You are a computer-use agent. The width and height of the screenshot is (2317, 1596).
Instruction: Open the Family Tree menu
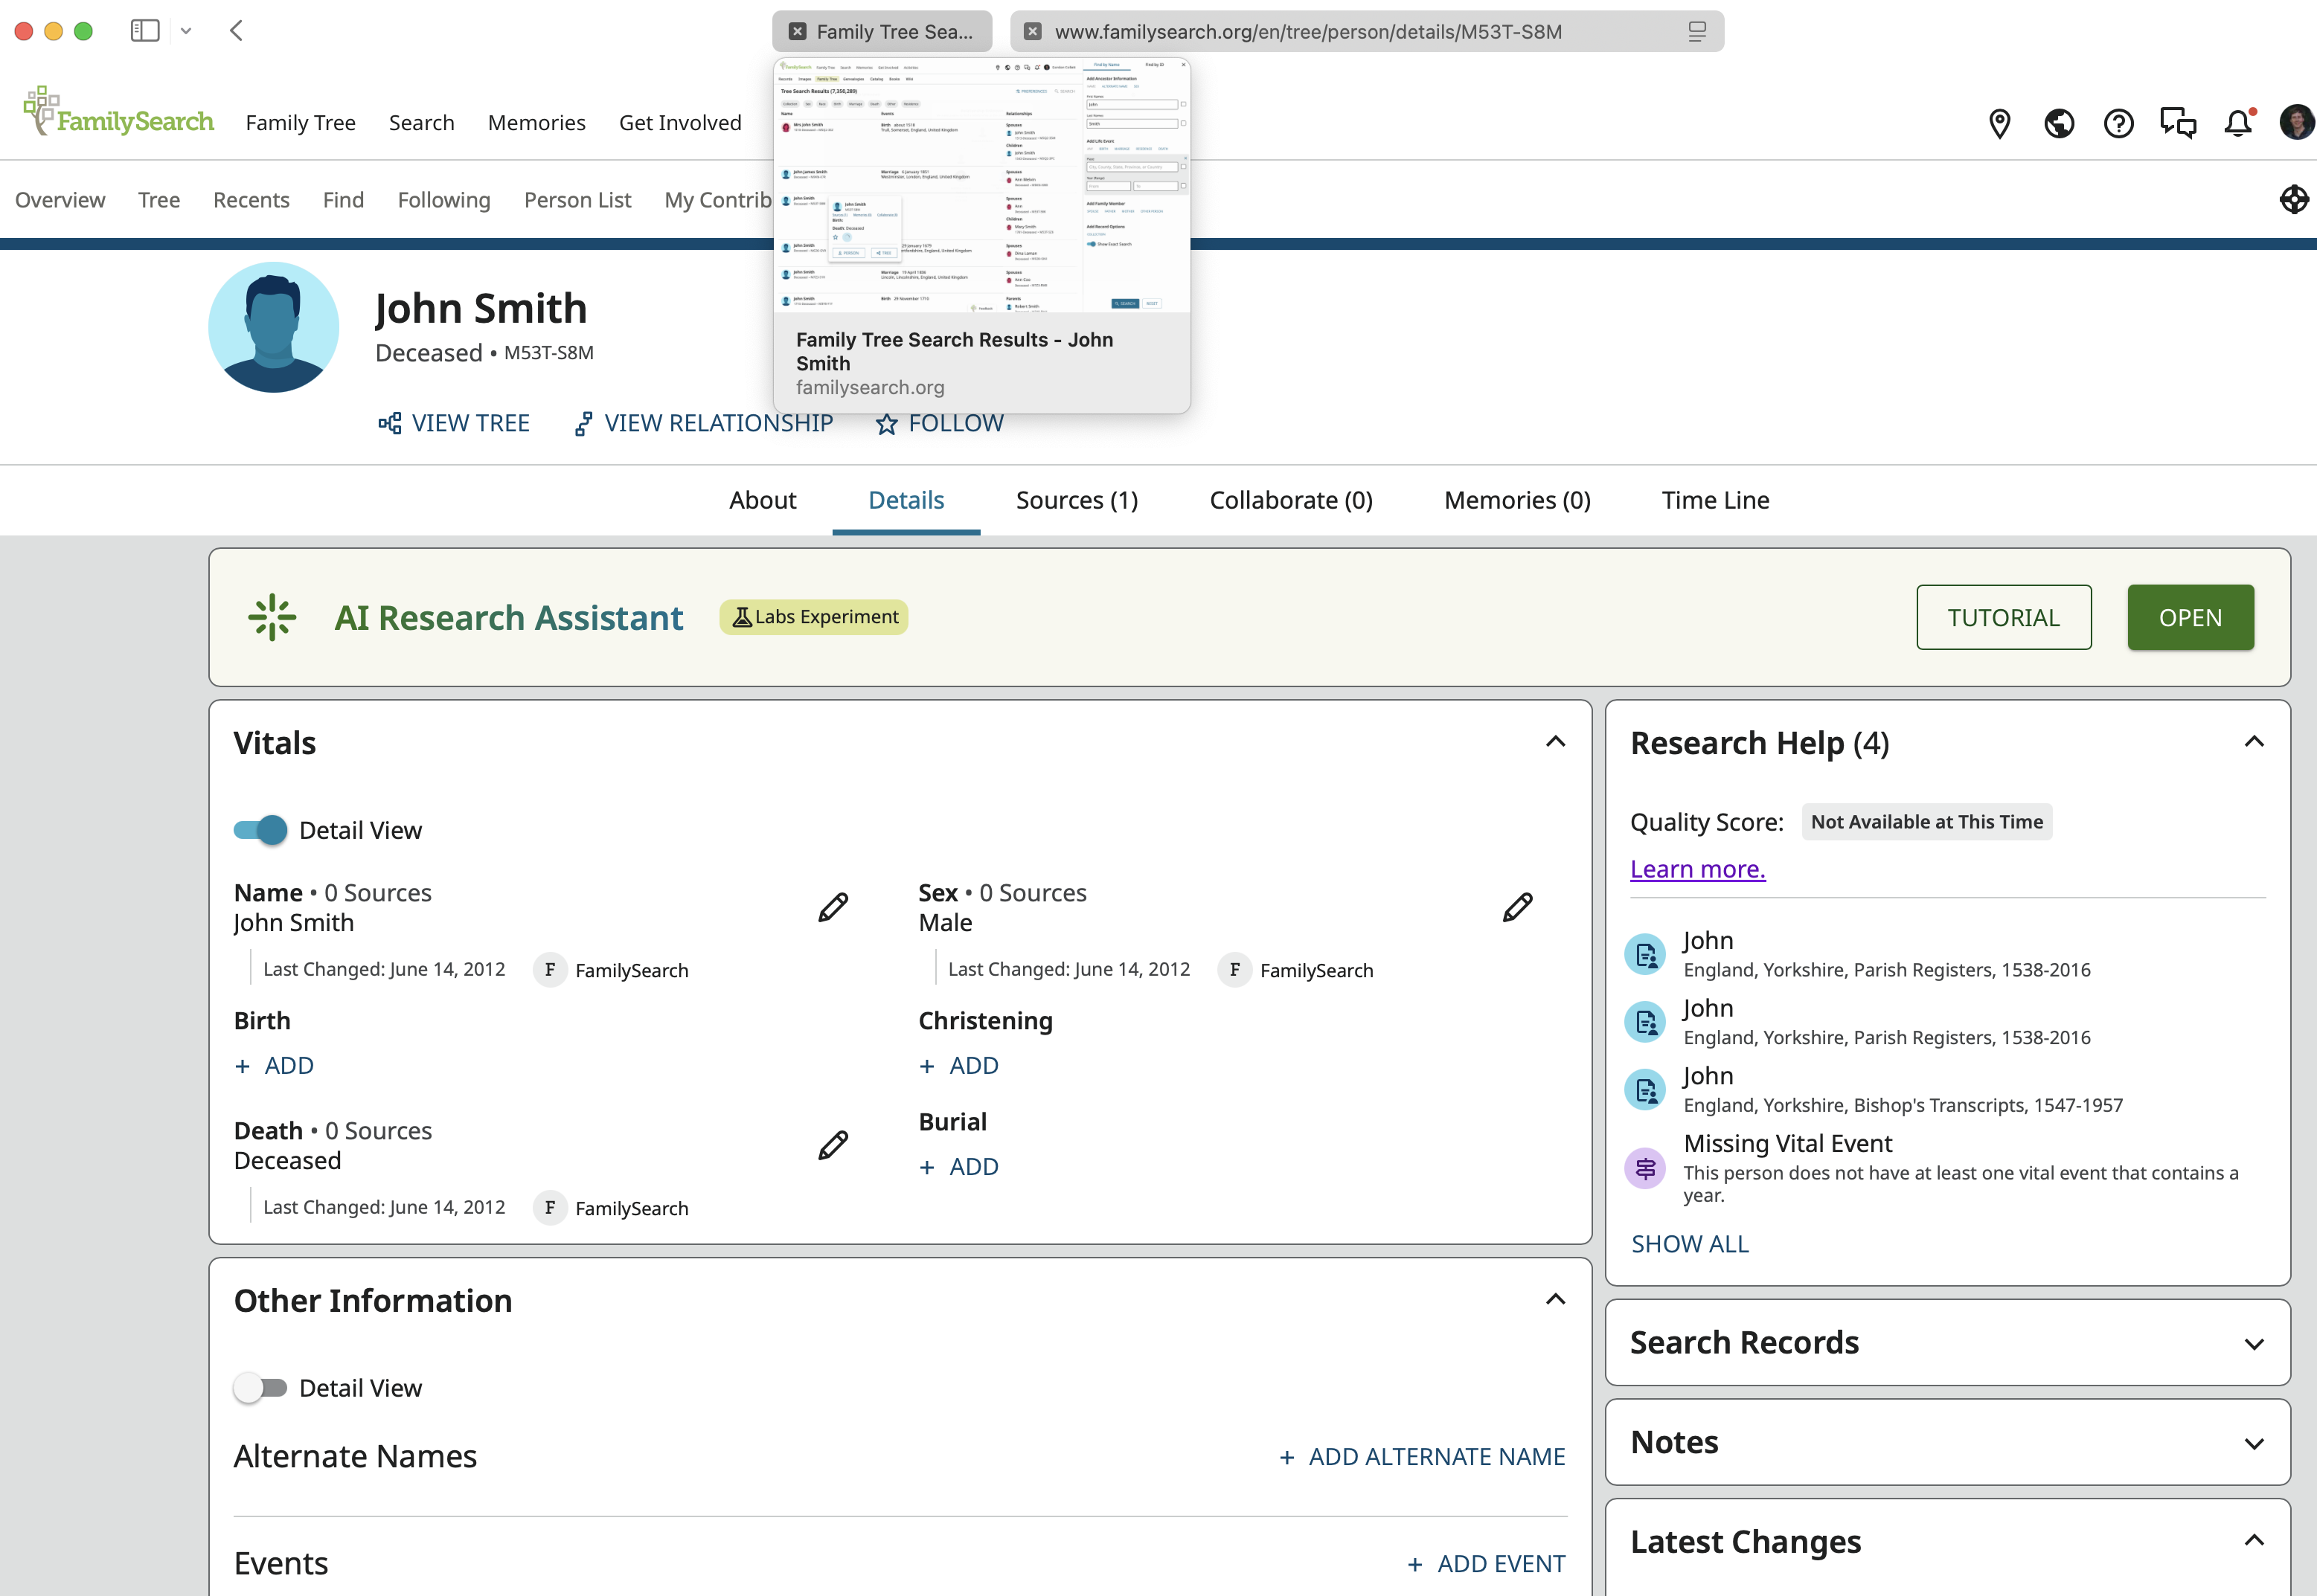pyautogui.click(x=300, y=122)
